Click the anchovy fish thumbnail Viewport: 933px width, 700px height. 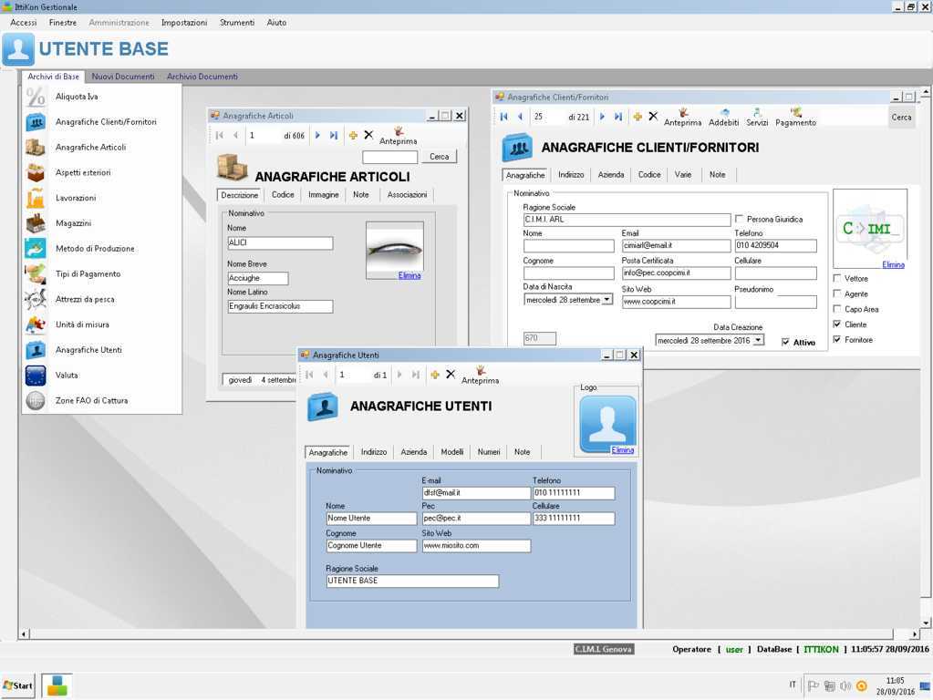click(395, 249)
